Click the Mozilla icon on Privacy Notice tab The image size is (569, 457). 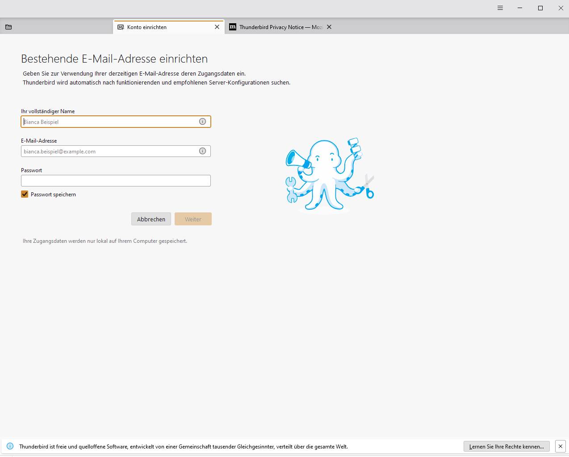tap(233, 27)
